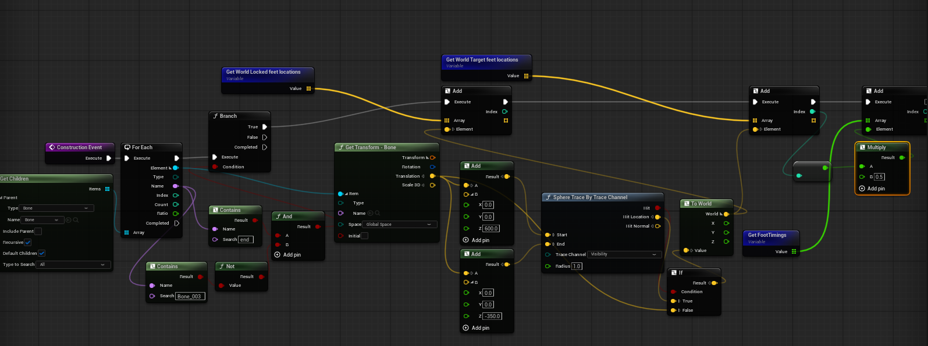Click the Sphere Trace Hit output pin
Image resolution: width=928 pixels, height=346 pixels.
(657, 208)
